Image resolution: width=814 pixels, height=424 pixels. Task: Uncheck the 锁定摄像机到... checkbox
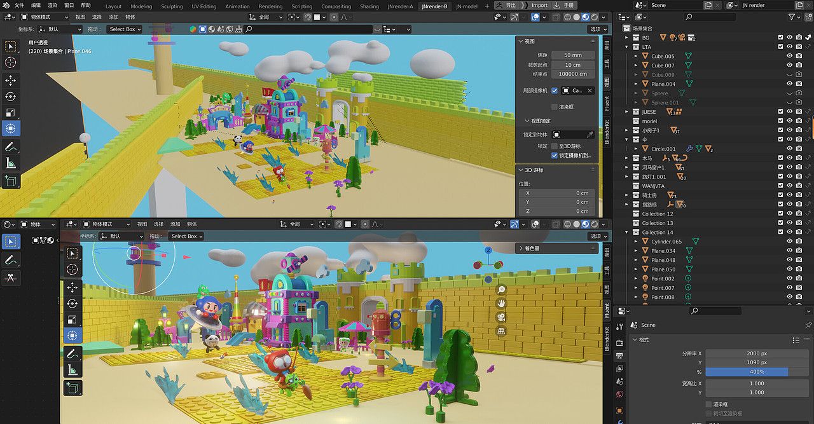point(555,155)
